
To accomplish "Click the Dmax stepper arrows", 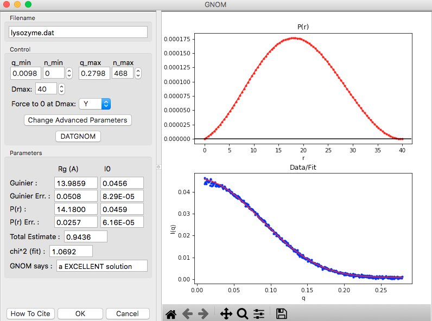I will coord(61,89).
